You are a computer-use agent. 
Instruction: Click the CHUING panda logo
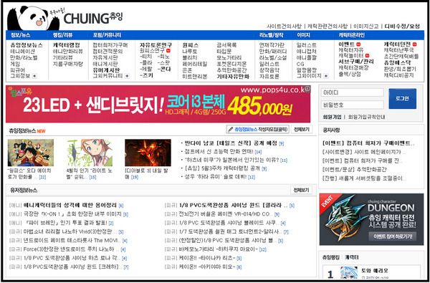click(x=65, y=18)
